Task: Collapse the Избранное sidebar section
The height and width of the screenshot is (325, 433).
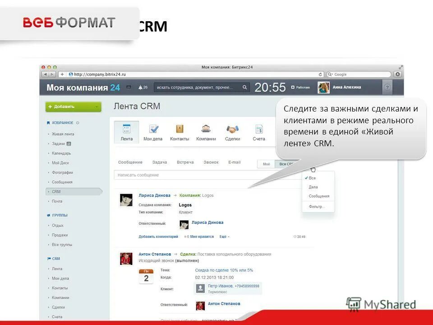Action: [63, 123]
